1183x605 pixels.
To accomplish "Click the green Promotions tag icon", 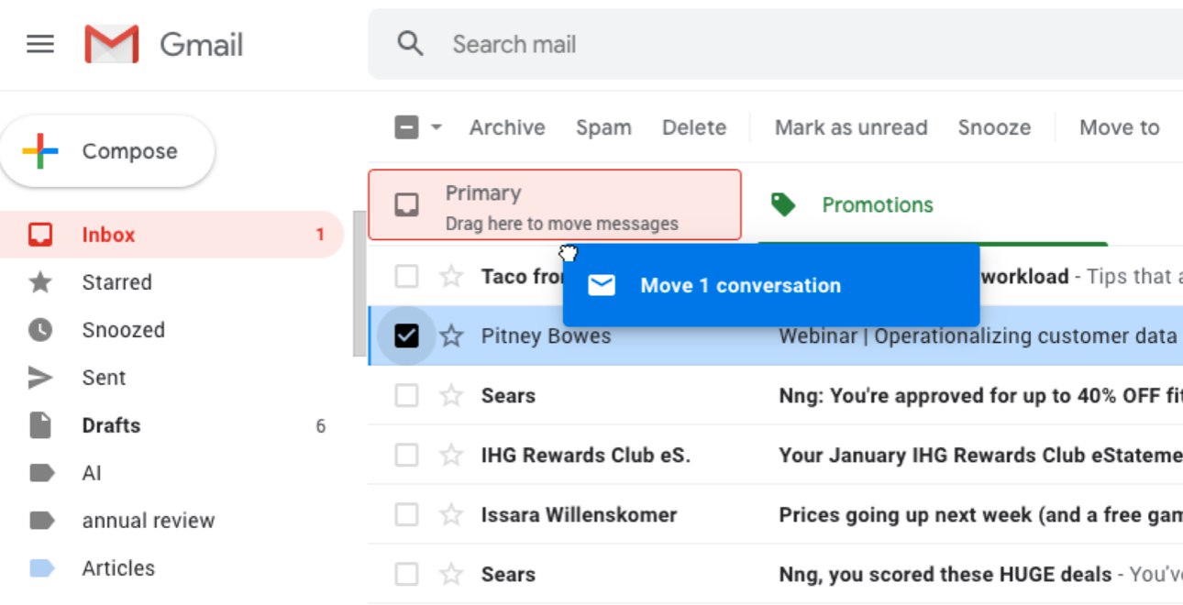I will (x=783, y=204).
